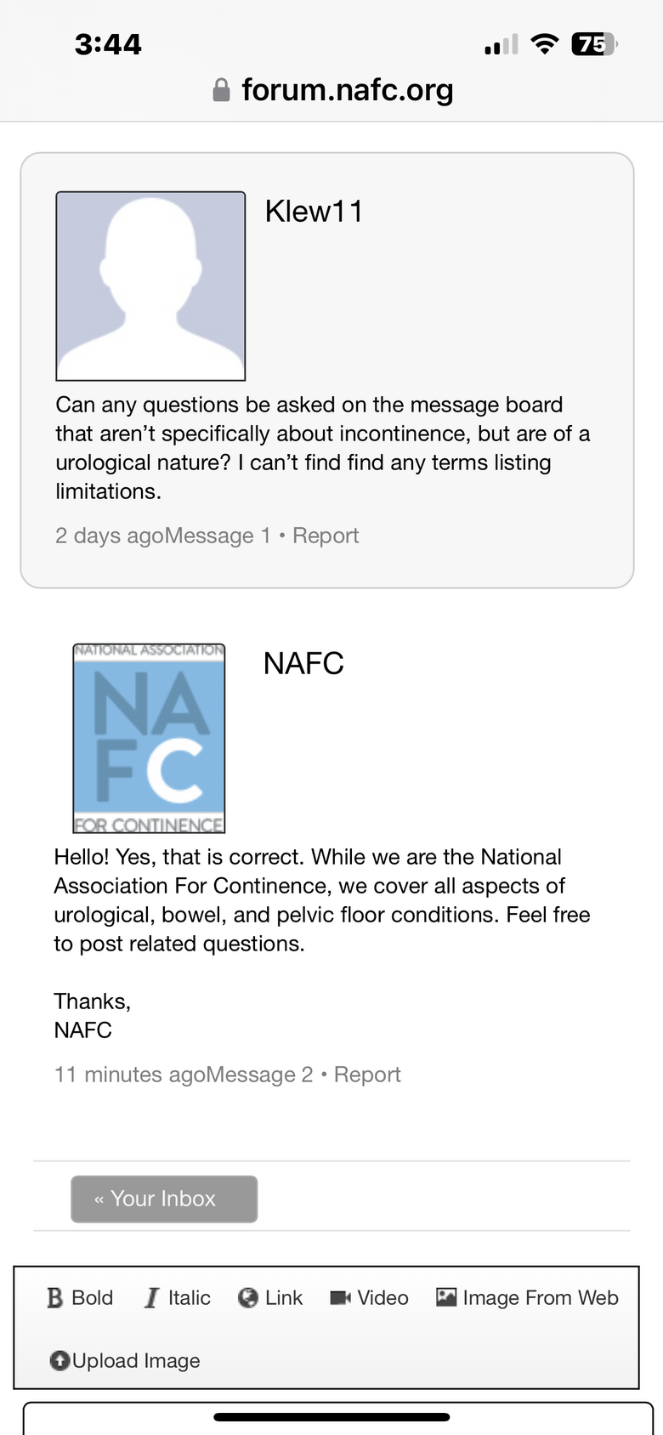663x1435 pixels.
Task: Click the Video camera icon
Action: [x=340, y=1298]
